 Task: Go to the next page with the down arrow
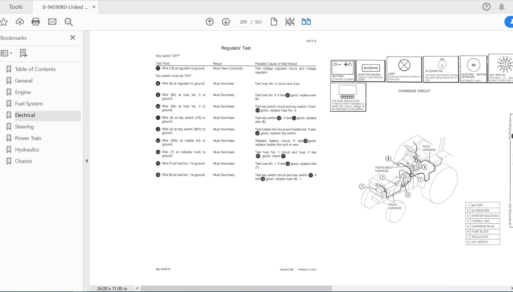(226, 22)
